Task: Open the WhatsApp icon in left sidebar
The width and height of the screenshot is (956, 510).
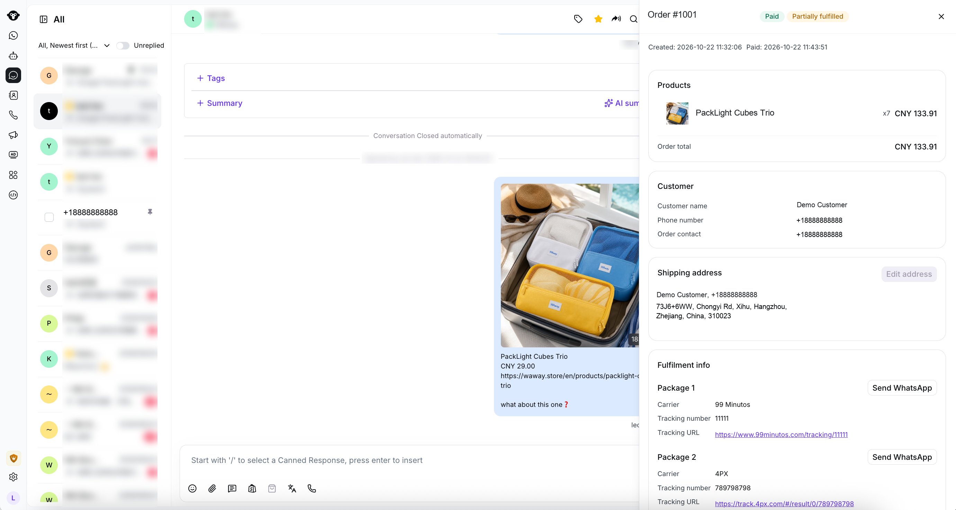Action: 13,36
